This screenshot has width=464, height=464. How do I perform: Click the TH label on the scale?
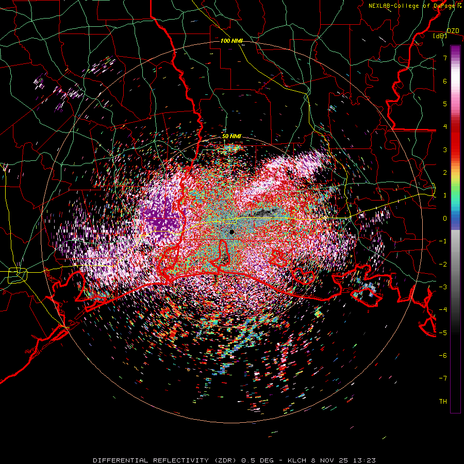pos(443,401)
